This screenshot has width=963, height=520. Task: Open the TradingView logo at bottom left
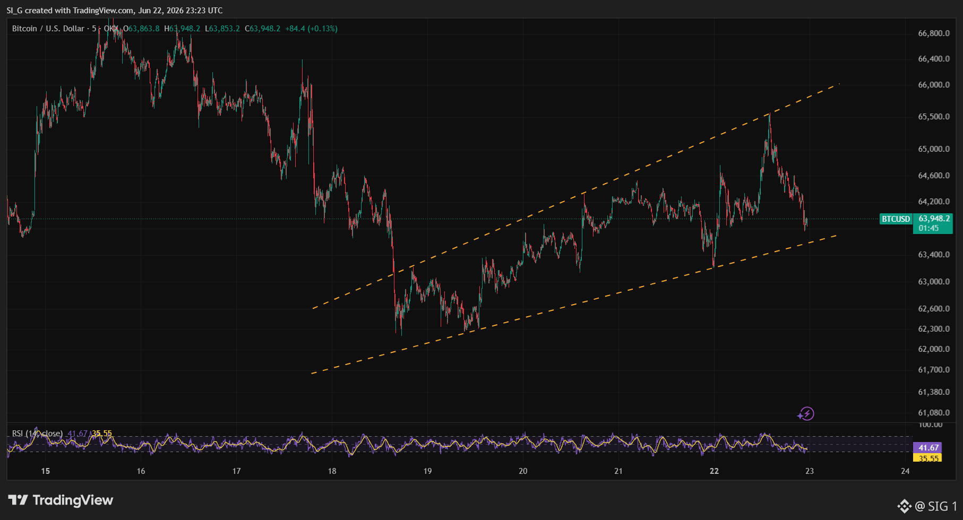(61, 500)
